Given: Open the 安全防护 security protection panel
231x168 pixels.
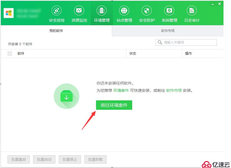Looking at the screenshot, I should point(146,12).
